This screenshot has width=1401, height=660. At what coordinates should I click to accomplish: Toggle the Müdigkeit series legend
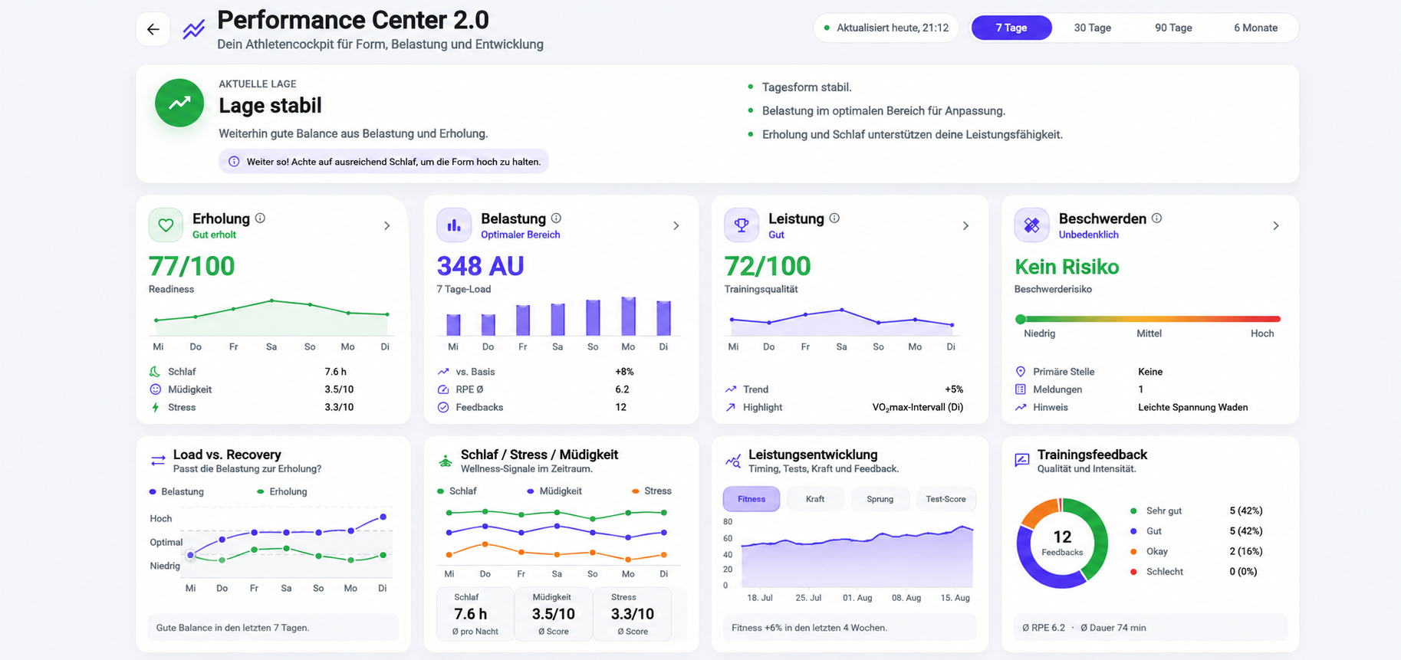pyautogui.click(x=554, y=491)
